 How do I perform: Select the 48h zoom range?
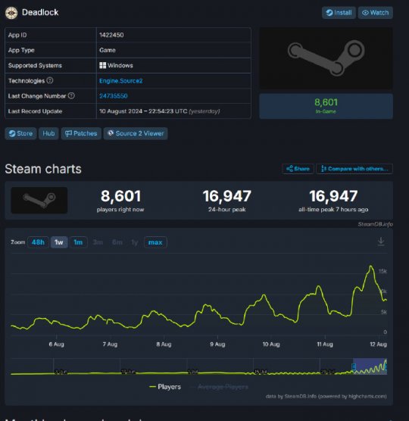click(38, 242)
